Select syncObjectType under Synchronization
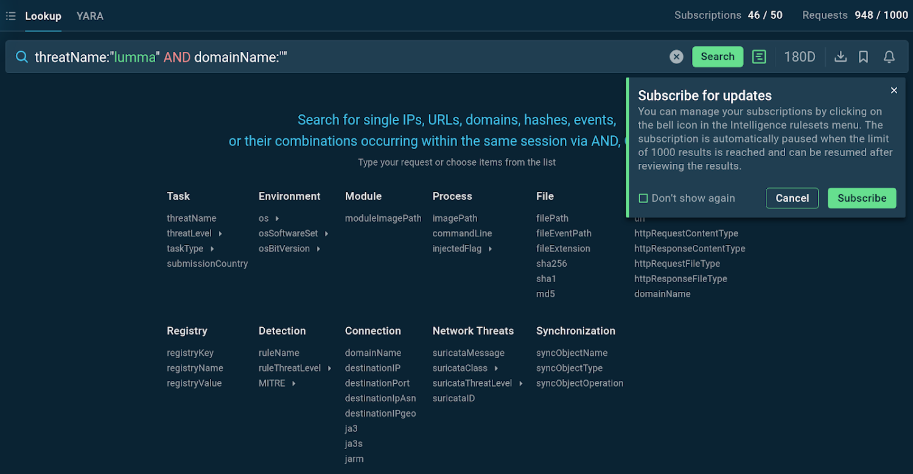913x474 pixels. click(569, 368)
